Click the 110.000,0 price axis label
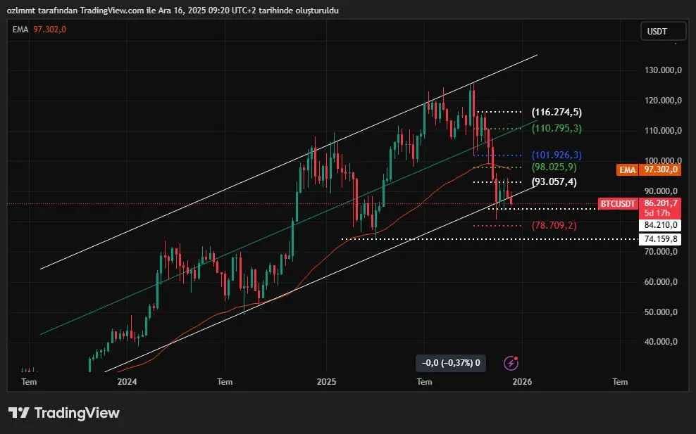 (663, 131)
